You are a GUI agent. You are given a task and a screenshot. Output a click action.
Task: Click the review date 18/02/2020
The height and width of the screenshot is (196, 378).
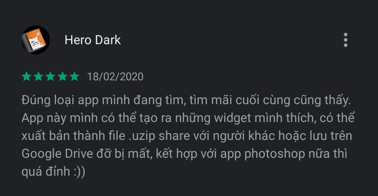click(115, 77)
